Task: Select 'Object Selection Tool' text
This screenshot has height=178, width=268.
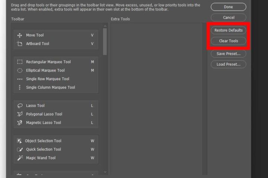Action: click(x=43, y=141)
